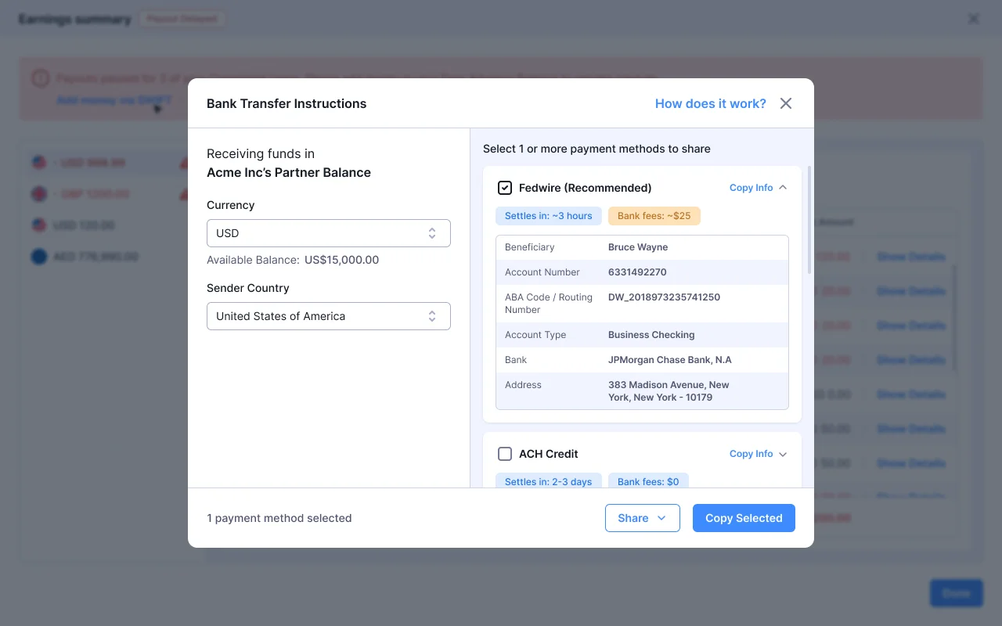
Task: Click Copy Info for Fedwire
Action: pos(751,187)
